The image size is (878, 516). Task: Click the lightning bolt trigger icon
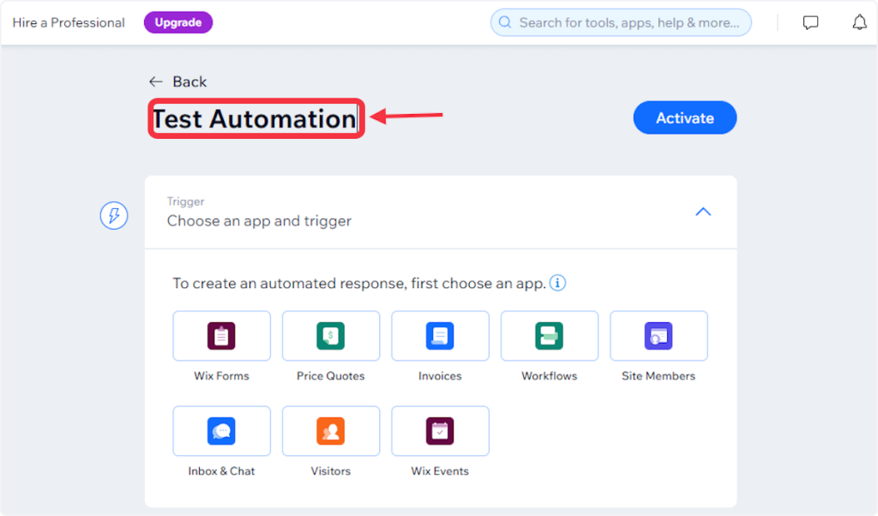(x=114, y=216)
